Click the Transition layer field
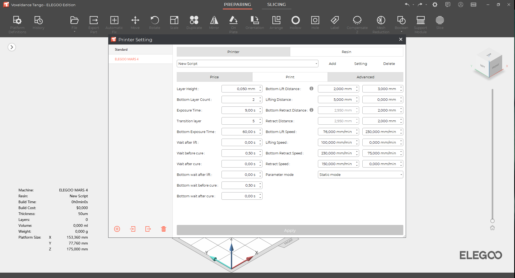 pos(242,121)
